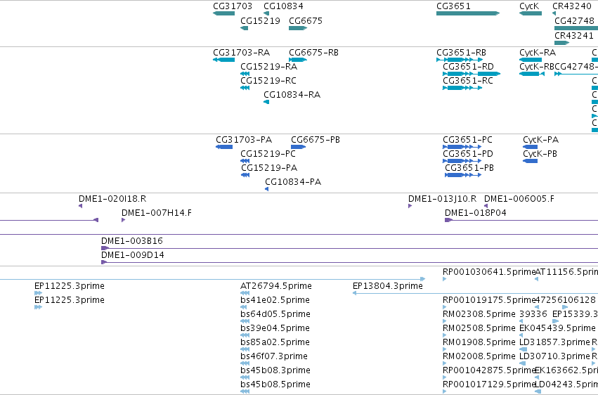Select the bs64d05.5prime EST label

click(275, 314)
